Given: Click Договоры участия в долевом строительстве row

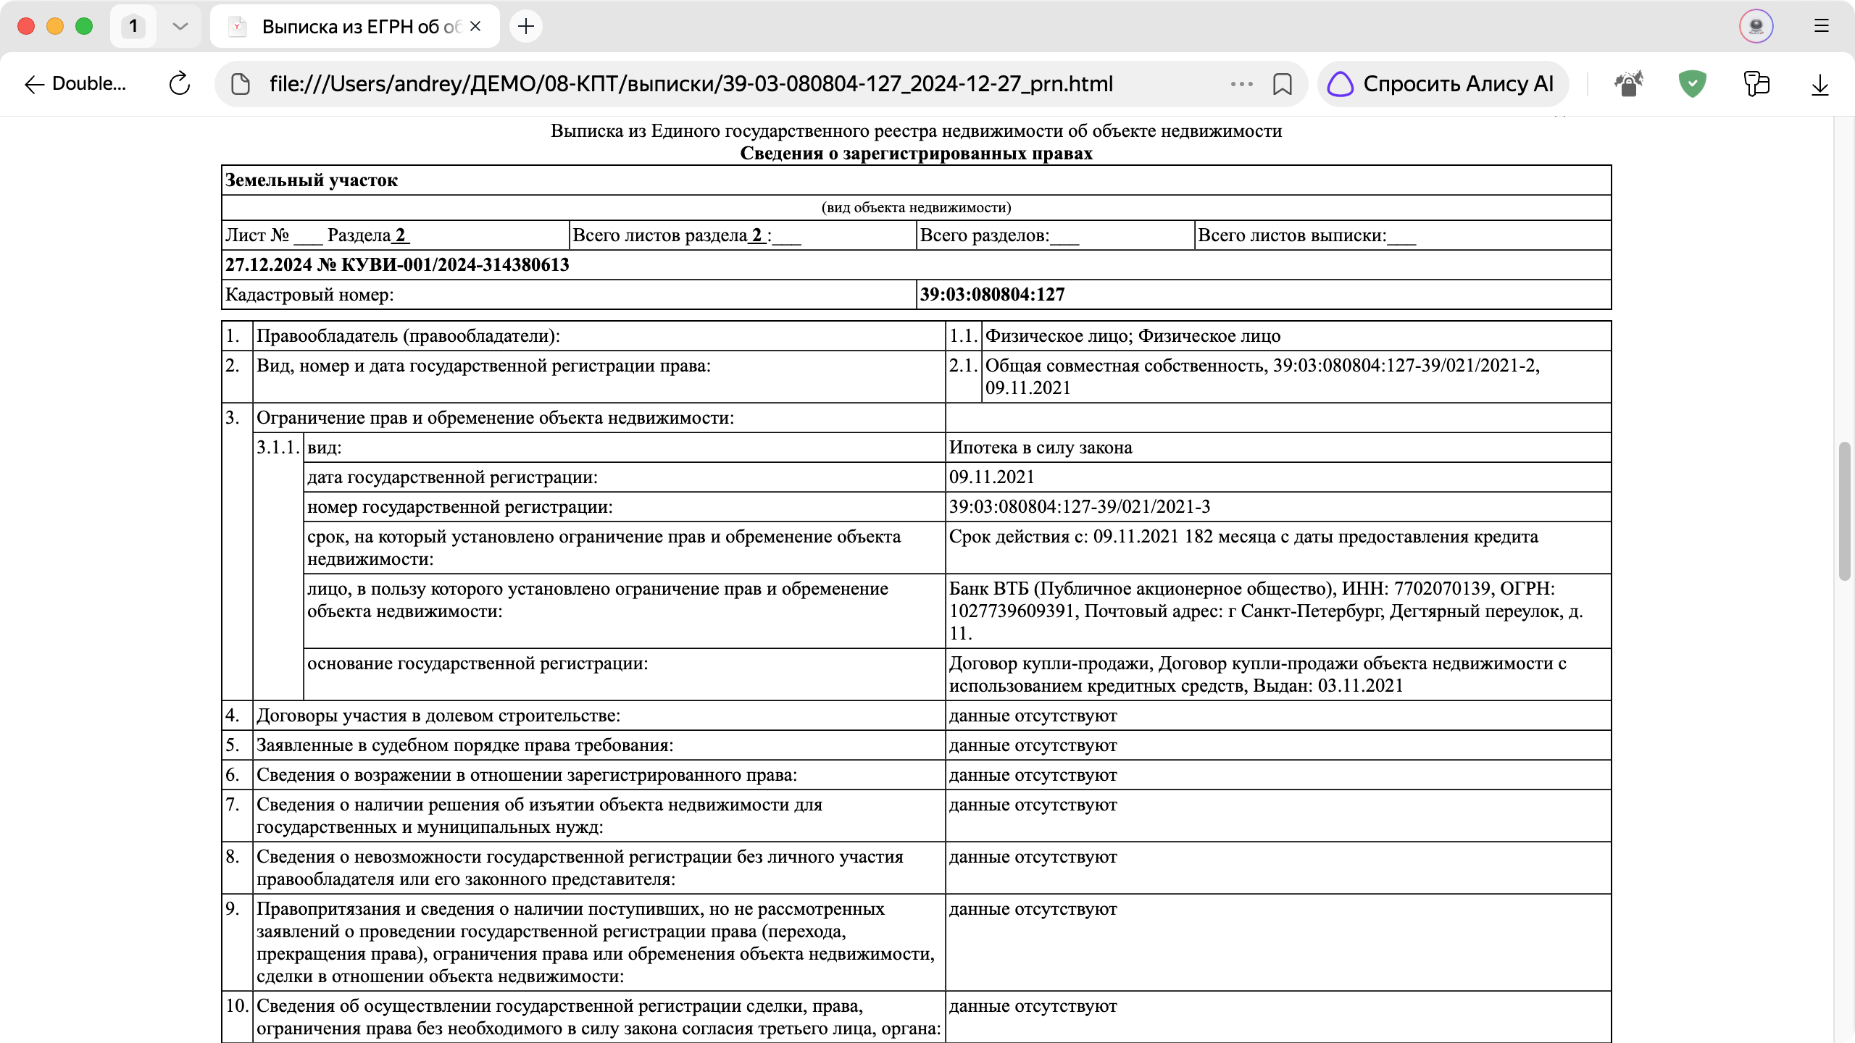Looking at the screenshot, I should 916,716.
